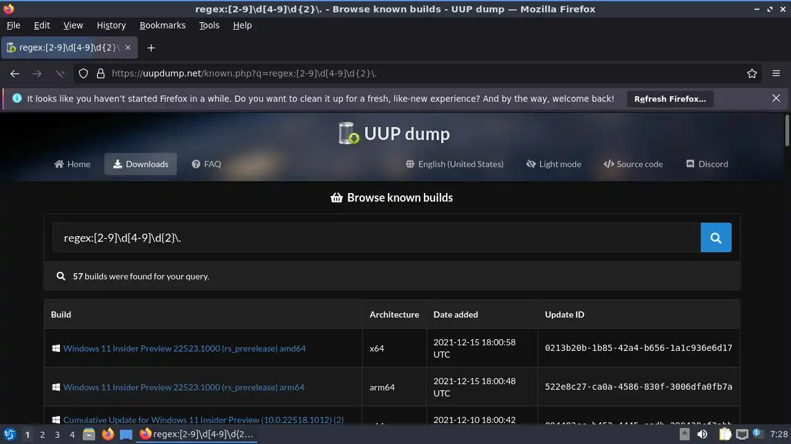Open the File menu
Viewport: 791px width, 444px height.
pos(13,25)
